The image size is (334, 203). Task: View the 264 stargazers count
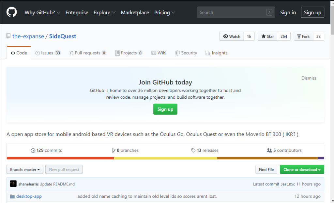pos(284,36)
